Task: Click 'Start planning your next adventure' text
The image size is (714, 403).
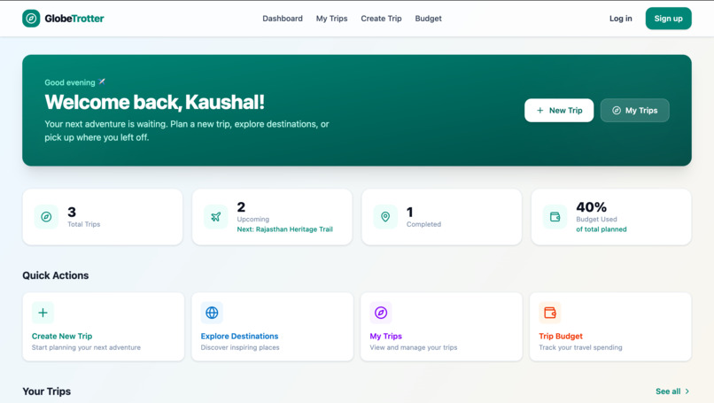Action: [86, 347]
